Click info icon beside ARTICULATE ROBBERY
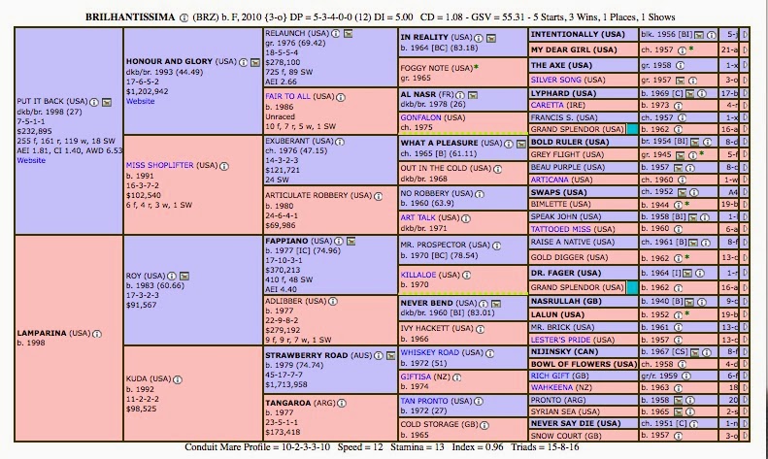The image size is (768, 459). point(378,196)
